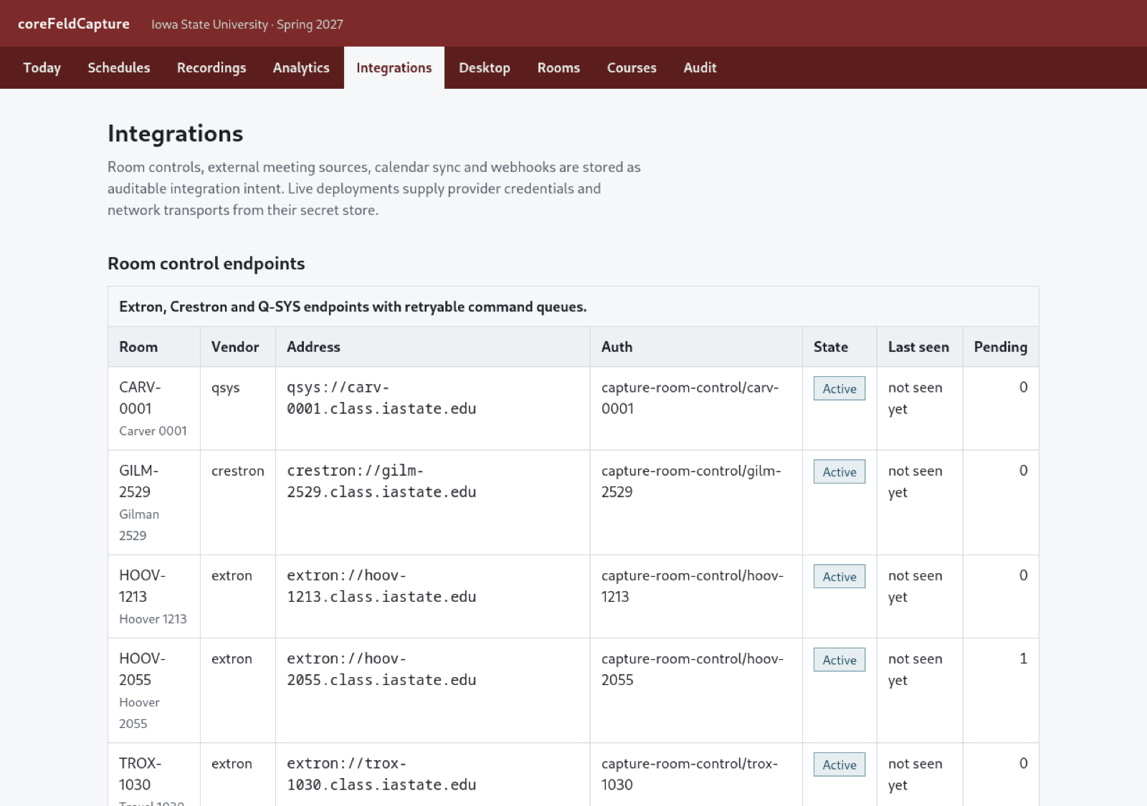Screen dimensions: 1147x806
Task: Click the Room column header
Action: pyautogui.click(x=154, y=347)
